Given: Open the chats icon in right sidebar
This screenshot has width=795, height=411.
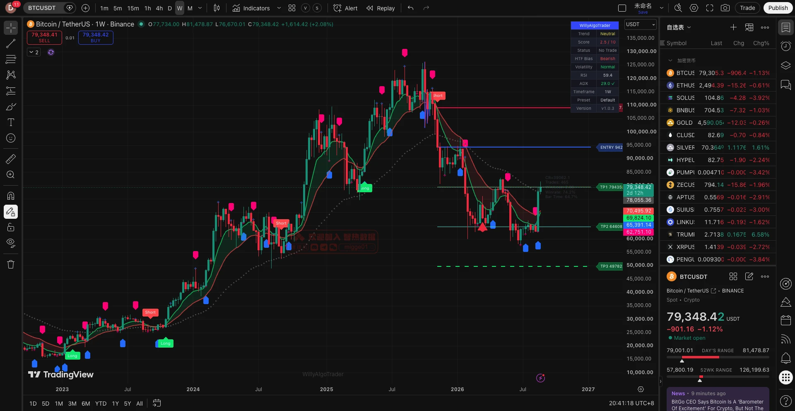Looking at the screenshot, I should pyautogui.click(x=786, y=85).
